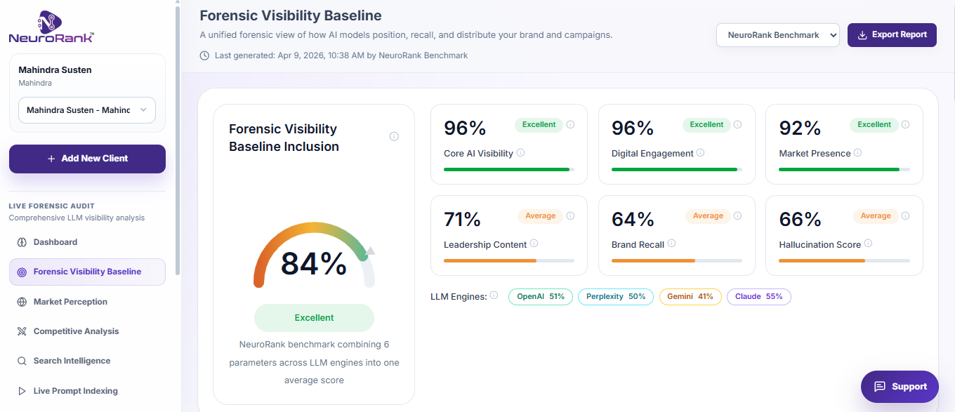This screenshot has width=955, height=412.
Task: Open the Mahindra Susten client selector
Action: [87, 110]
